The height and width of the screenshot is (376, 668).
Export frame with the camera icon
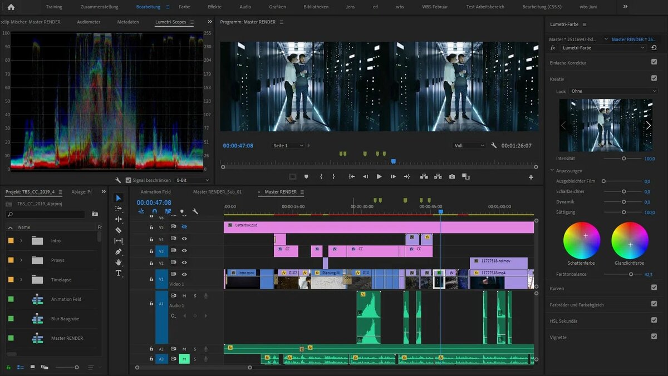(452, 176)
